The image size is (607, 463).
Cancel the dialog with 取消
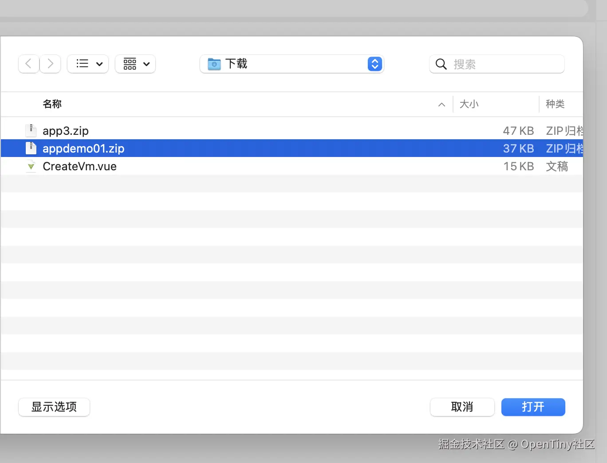pyautogui.click(x=462, y=407)
